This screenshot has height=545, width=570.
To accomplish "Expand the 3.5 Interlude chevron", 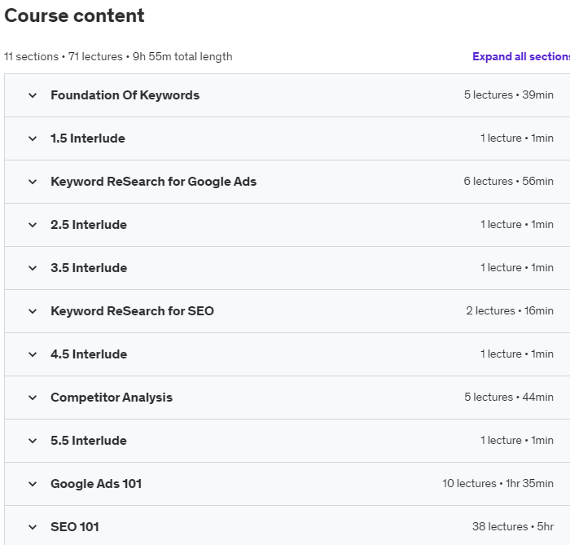I will (33, 268).
